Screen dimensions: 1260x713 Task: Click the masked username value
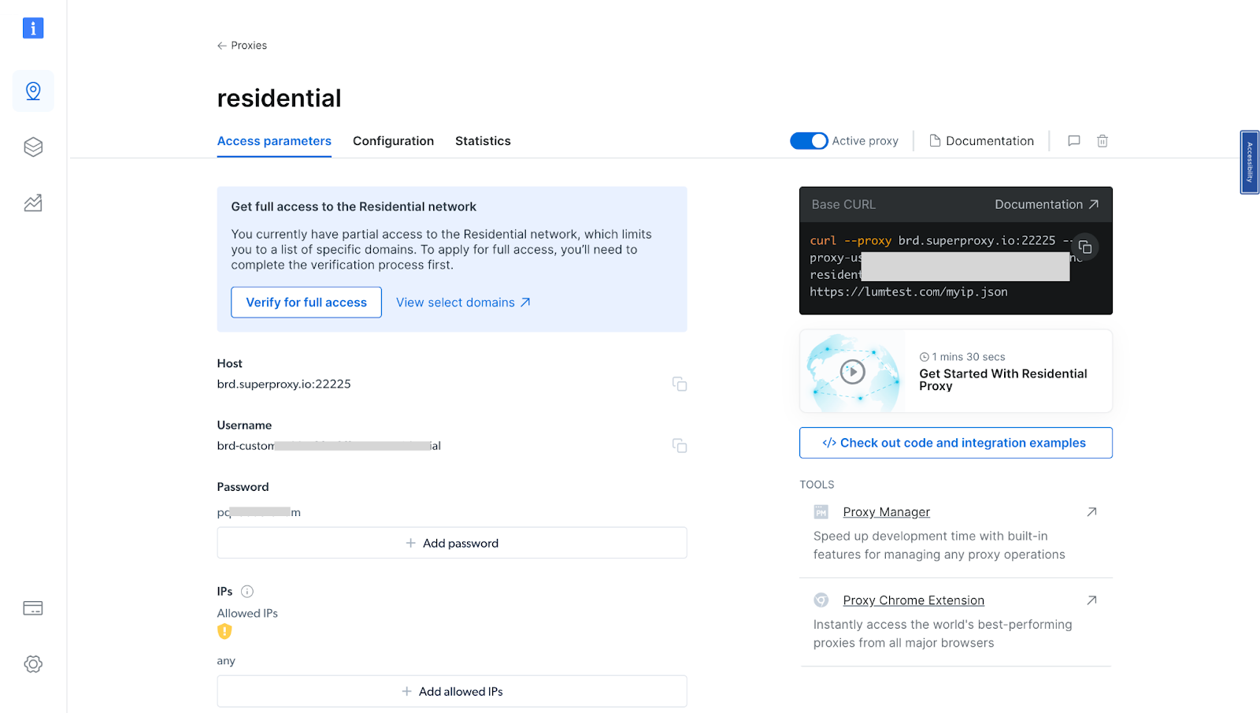[328, 446]
